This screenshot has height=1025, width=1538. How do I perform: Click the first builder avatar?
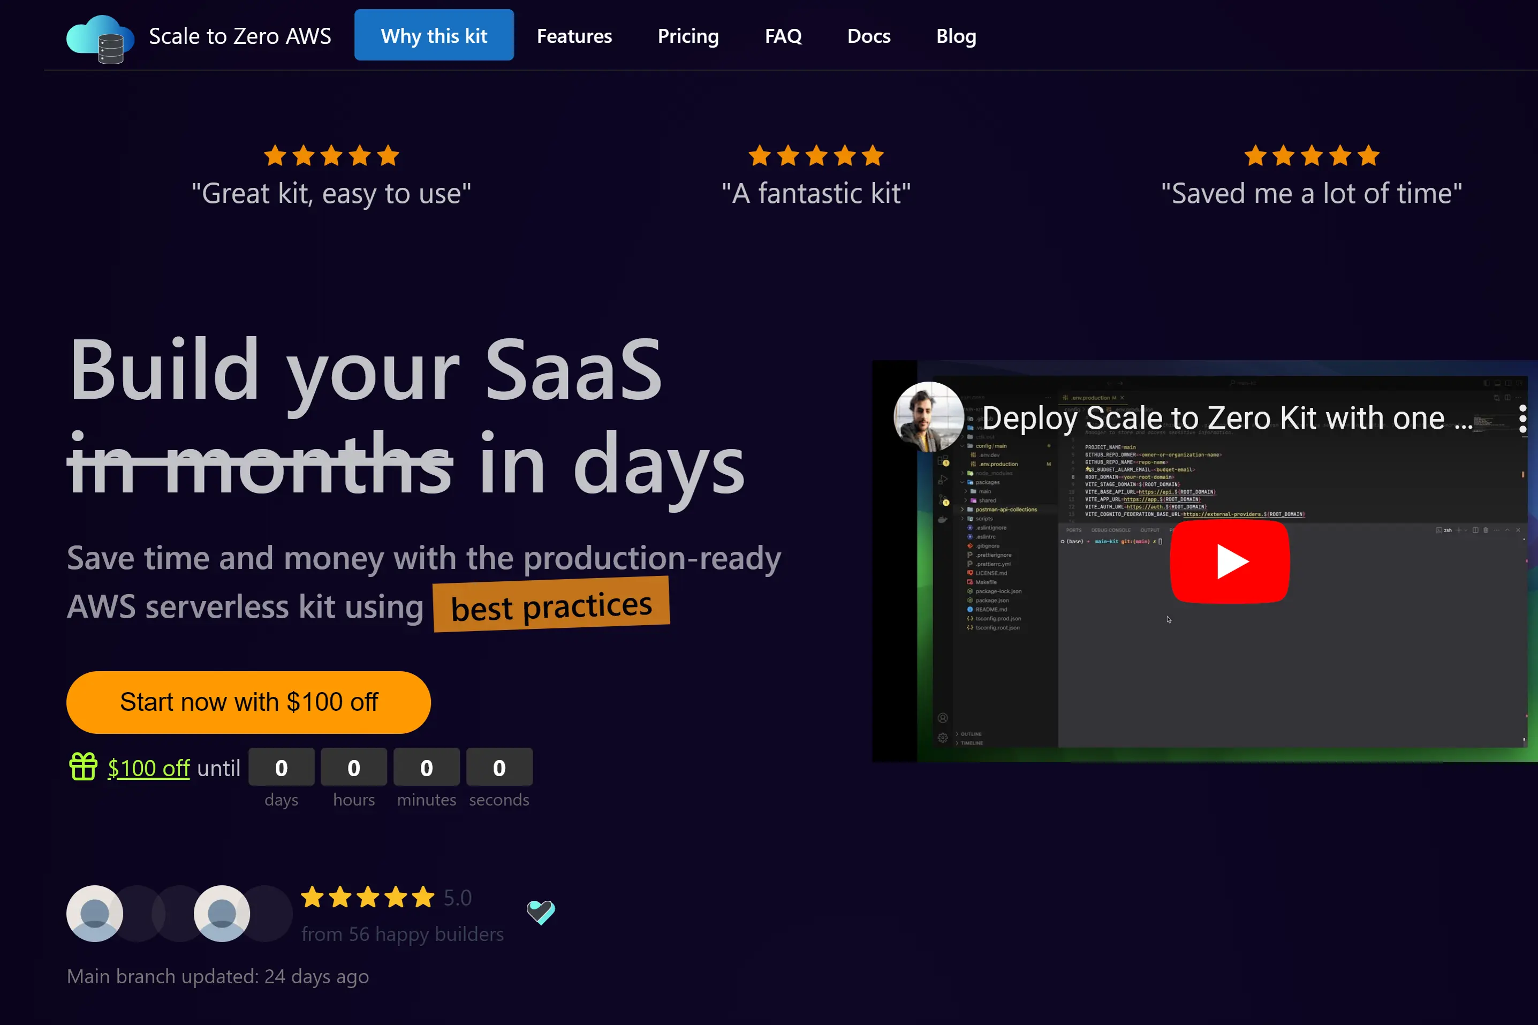[x=95, y=913]
